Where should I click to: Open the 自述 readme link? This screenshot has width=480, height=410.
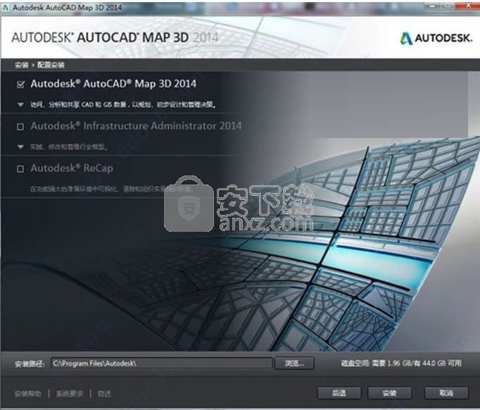pos(104,394)
